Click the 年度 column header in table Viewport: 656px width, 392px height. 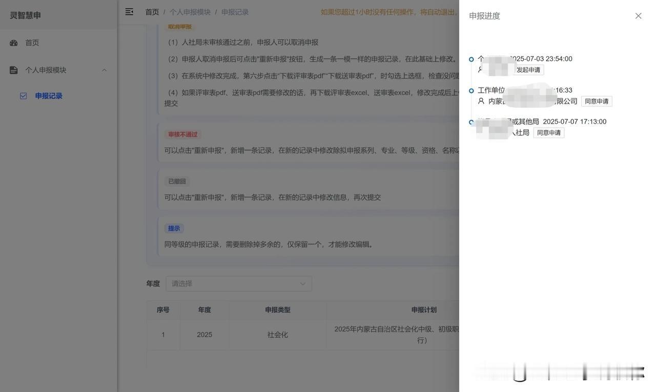[x=204, y=310]
